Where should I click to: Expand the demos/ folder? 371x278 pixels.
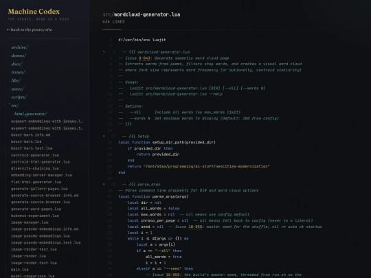(19, 56)
